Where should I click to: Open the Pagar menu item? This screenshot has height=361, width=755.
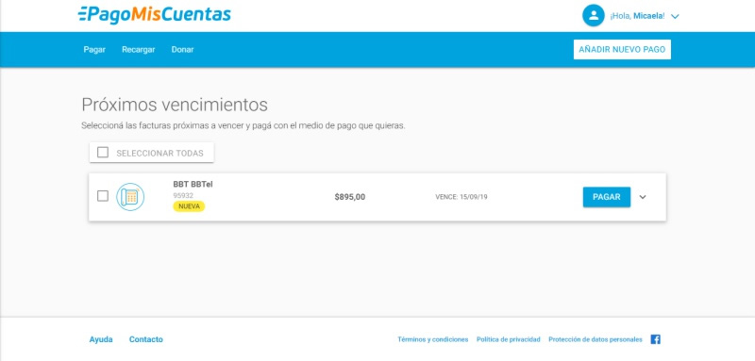(94, 50)
